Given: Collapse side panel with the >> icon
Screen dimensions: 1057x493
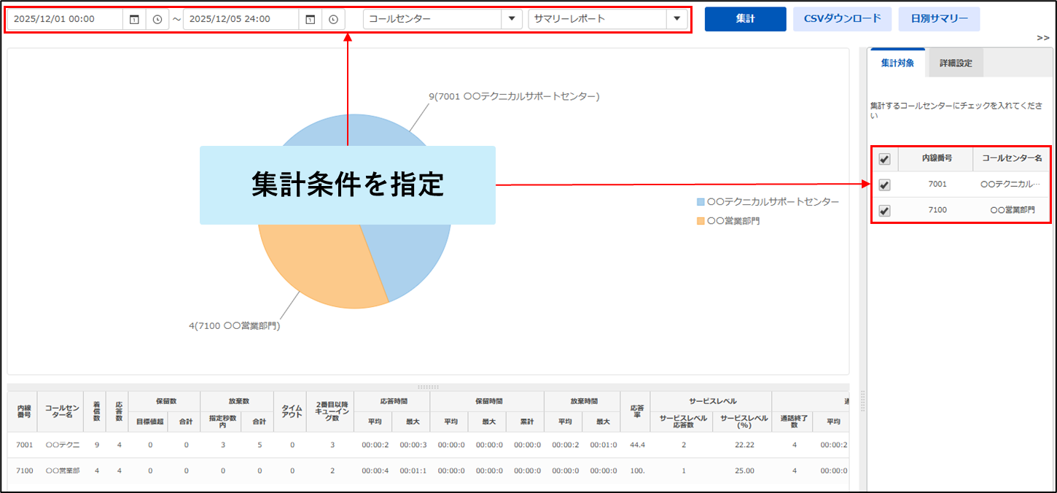Looking at the screenshot, I should (1042, 38).
